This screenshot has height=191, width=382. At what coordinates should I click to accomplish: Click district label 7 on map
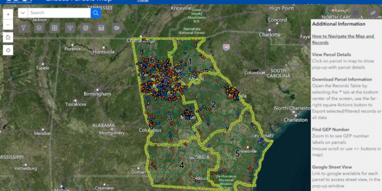166,81
